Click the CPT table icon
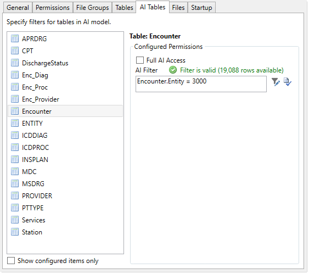 (15, 51)
